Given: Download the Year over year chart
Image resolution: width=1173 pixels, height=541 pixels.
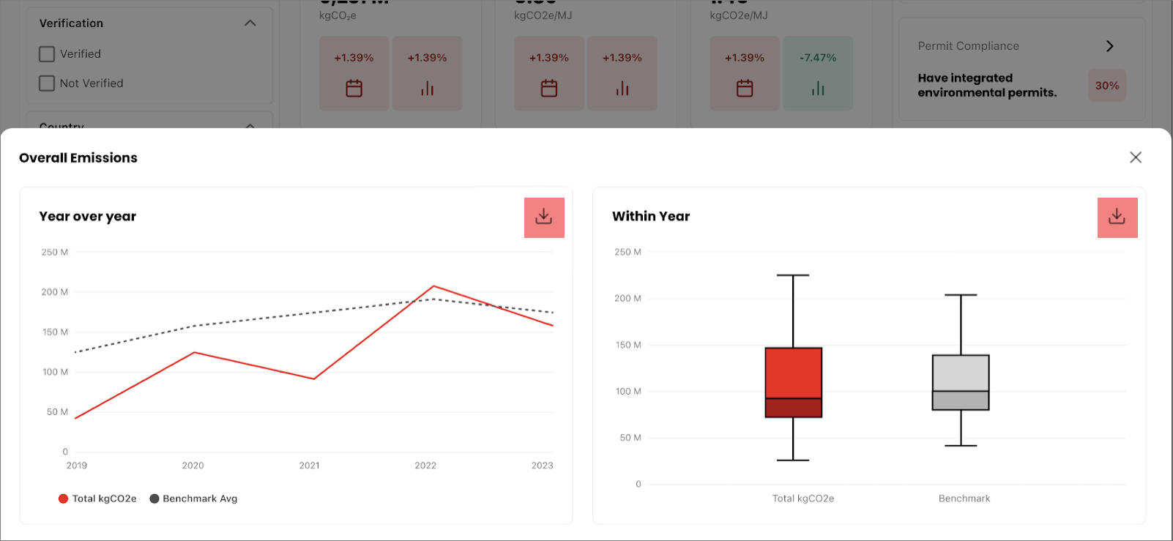Looking at the screenshot, I should tap(544, 217).
